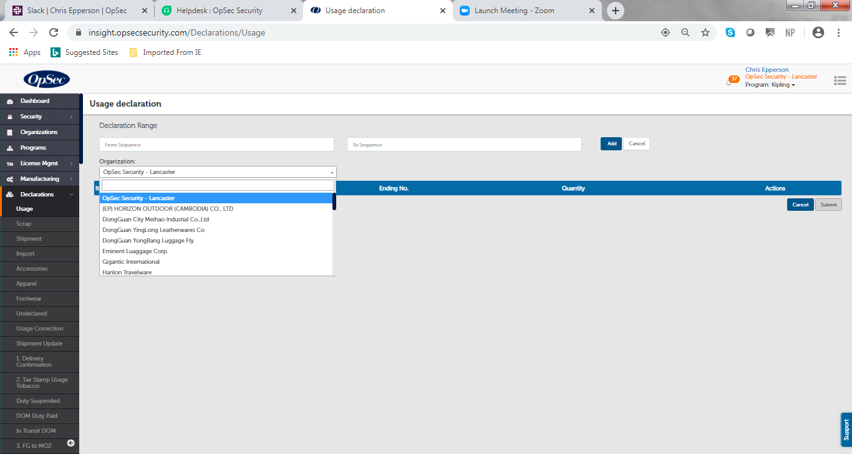Viewport: 852px width, 454px height.
Task: Click the Programs sidebar icon
Action: [x=9, y=148]
